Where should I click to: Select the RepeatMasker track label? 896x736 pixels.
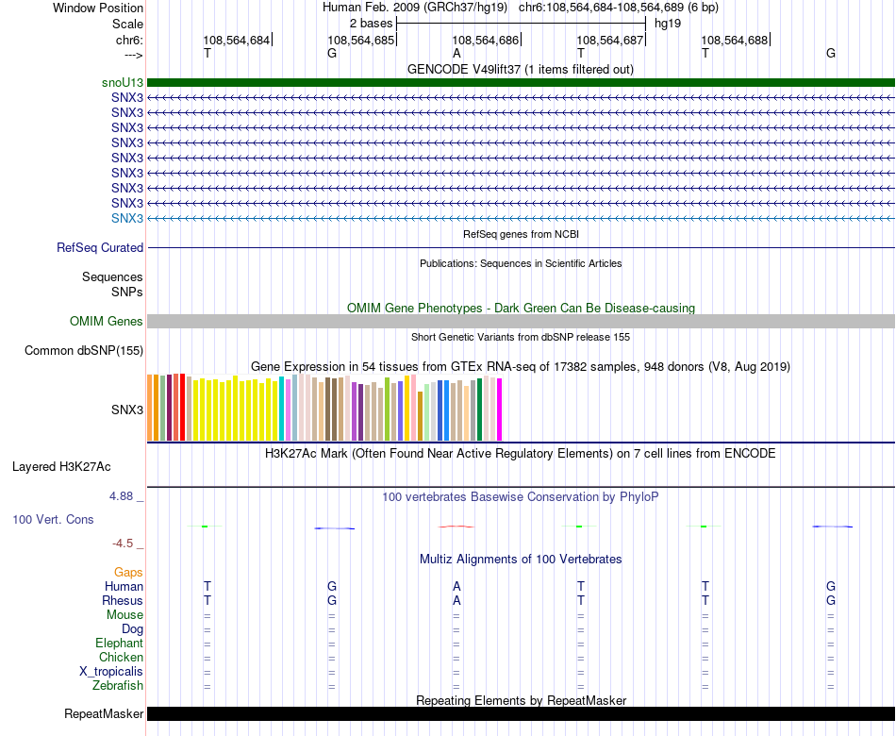104,713
